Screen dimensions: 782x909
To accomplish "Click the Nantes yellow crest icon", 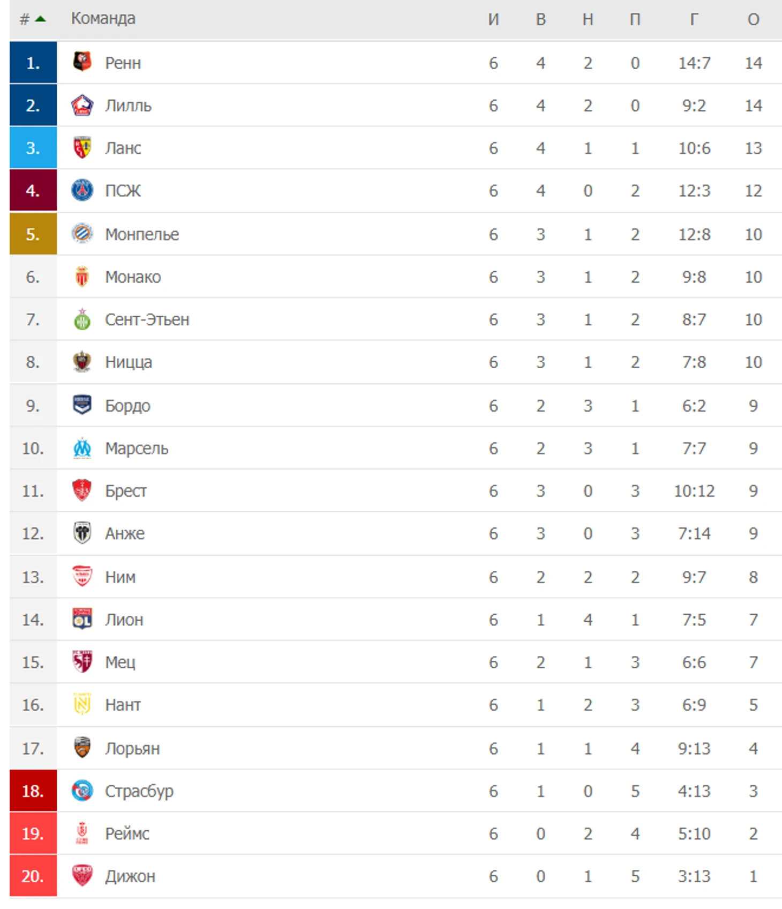I will [82, 704].
